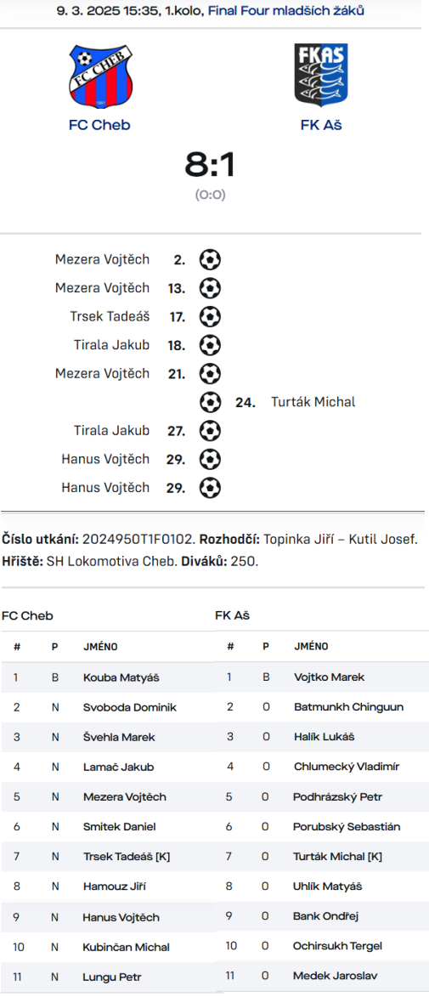The width and height of the screenshot is (429, 997).
Task: Click Lungu Petr lineup row
Action: (x=107, y=977)
